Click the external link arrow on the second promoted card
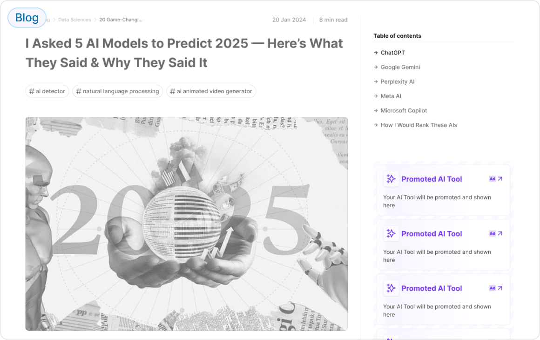540x340 pixels. 499,233
